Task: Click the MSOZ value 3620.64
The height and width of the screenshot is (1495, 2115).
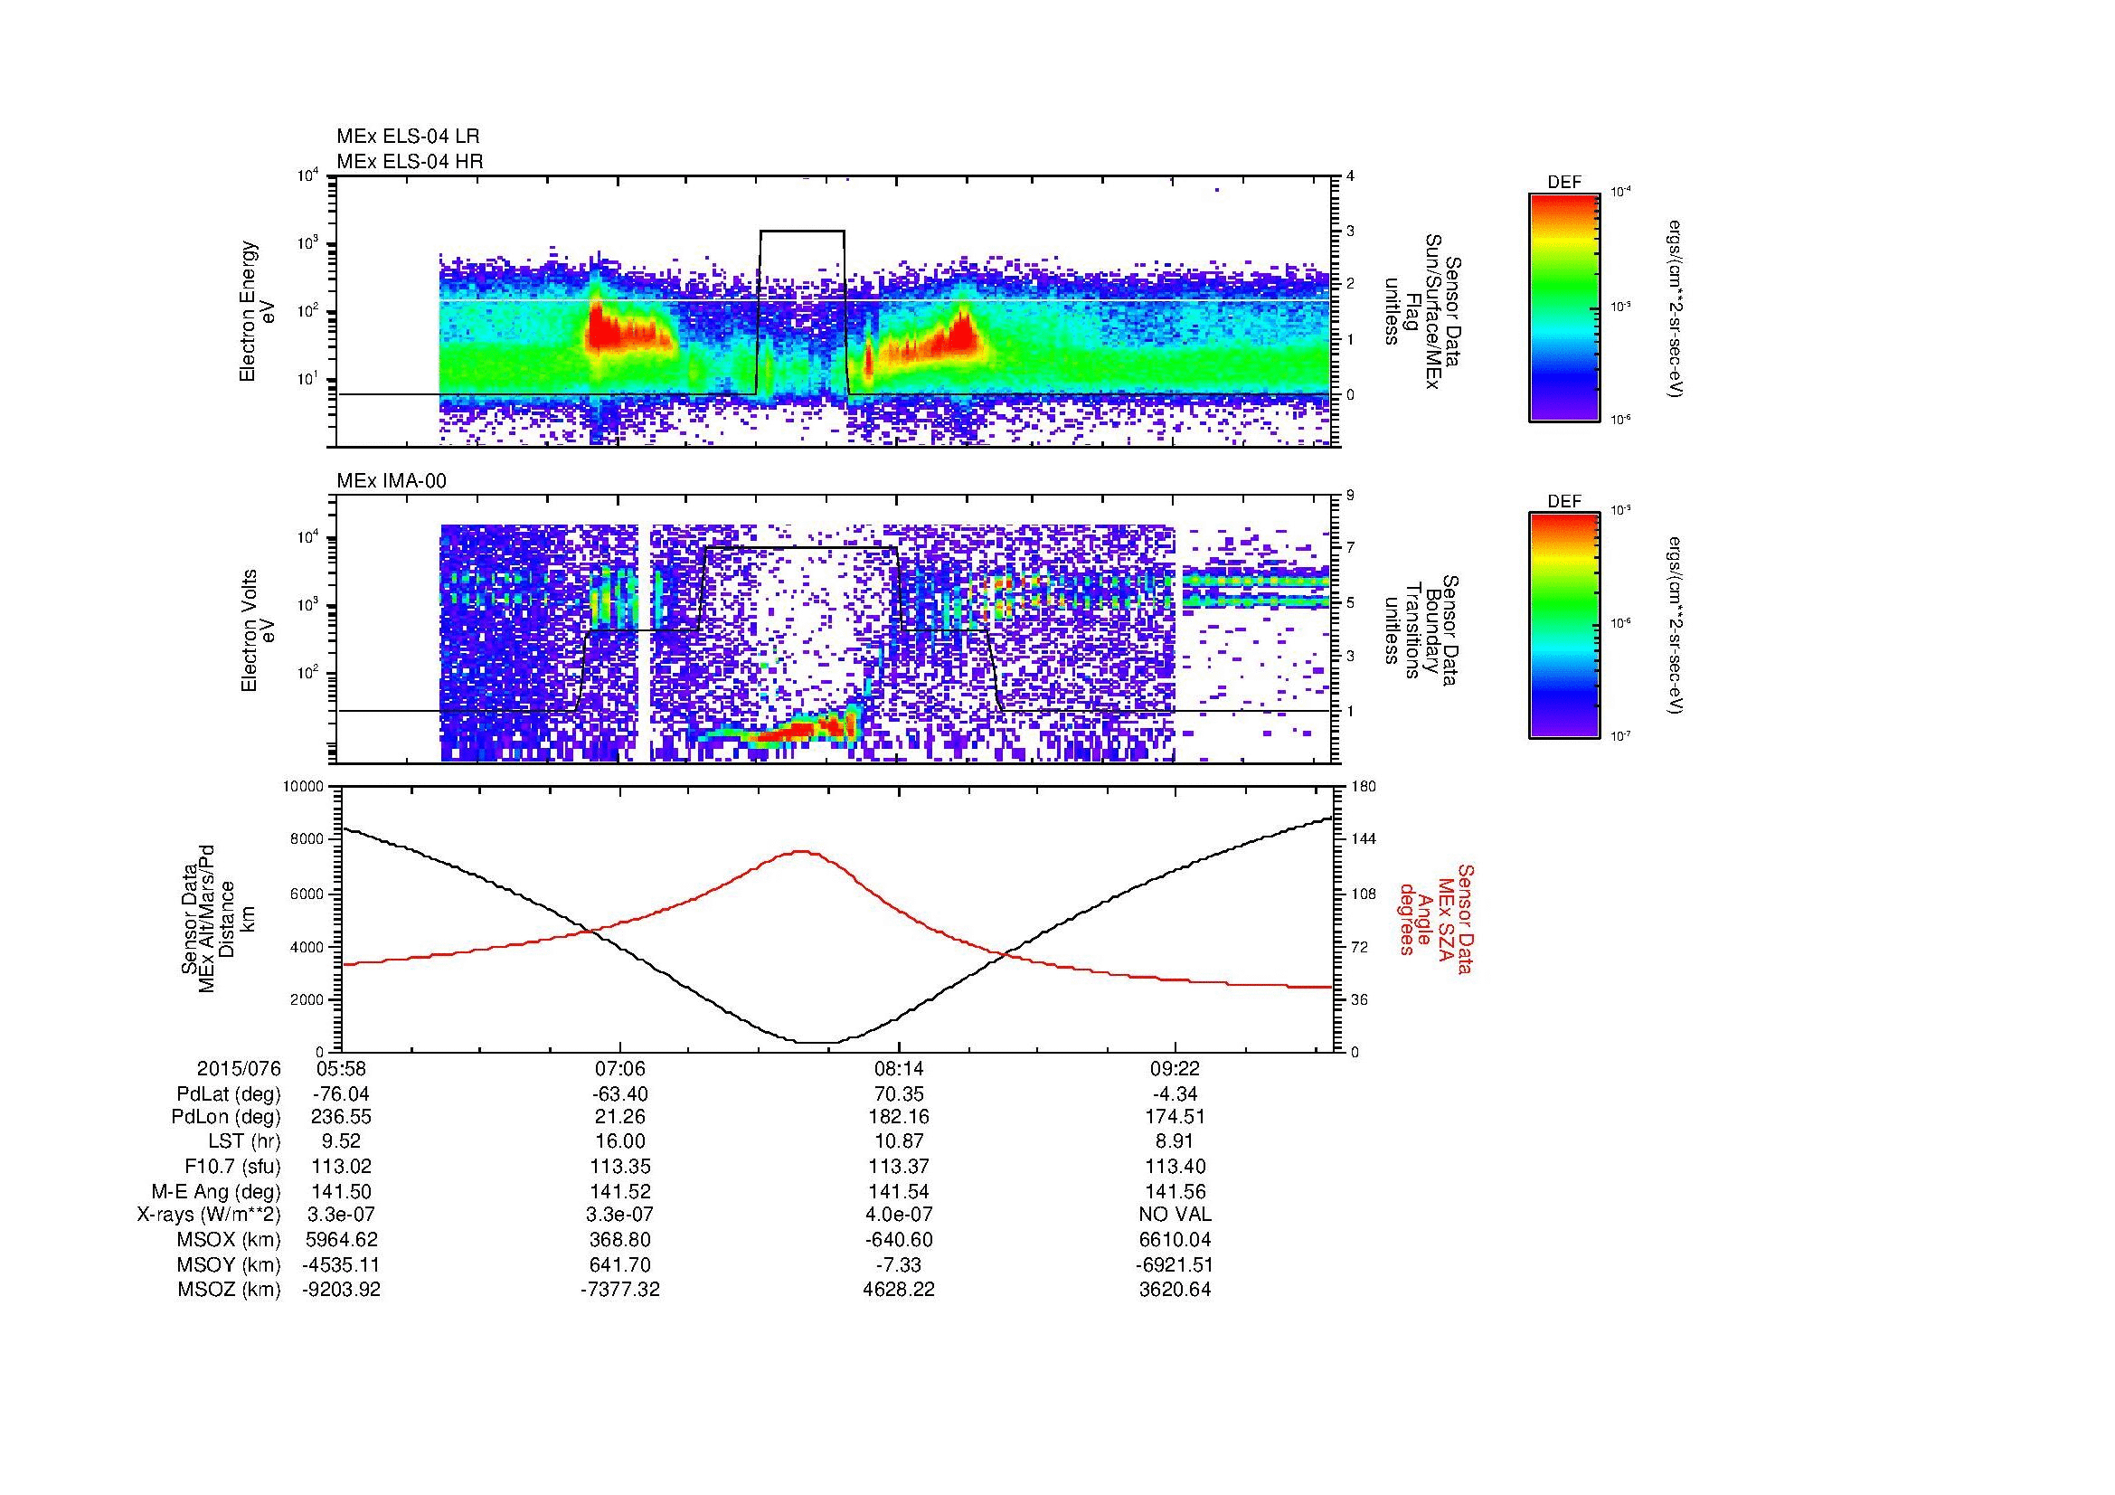Action: click(x=1176, y=1290)
